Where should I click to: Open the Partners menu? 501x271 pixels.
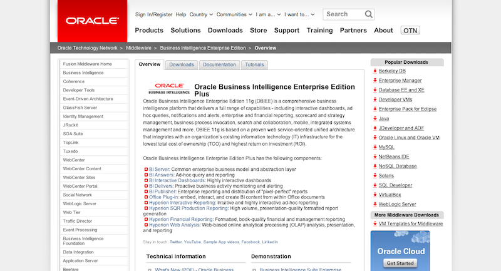pos(353,30)
